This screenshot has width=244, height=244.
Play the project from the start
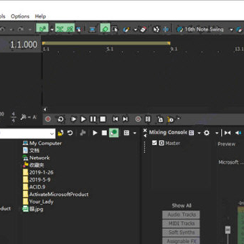[x=73, y=119]
